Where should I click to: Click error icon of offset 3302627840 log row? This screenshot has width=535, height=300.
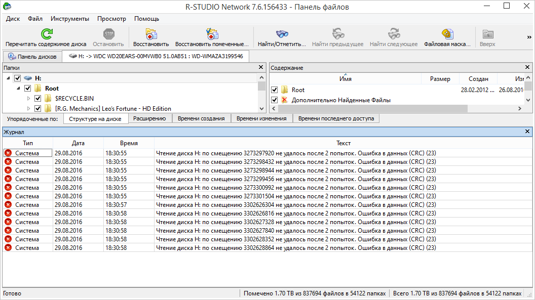click(x=8, y=231)
